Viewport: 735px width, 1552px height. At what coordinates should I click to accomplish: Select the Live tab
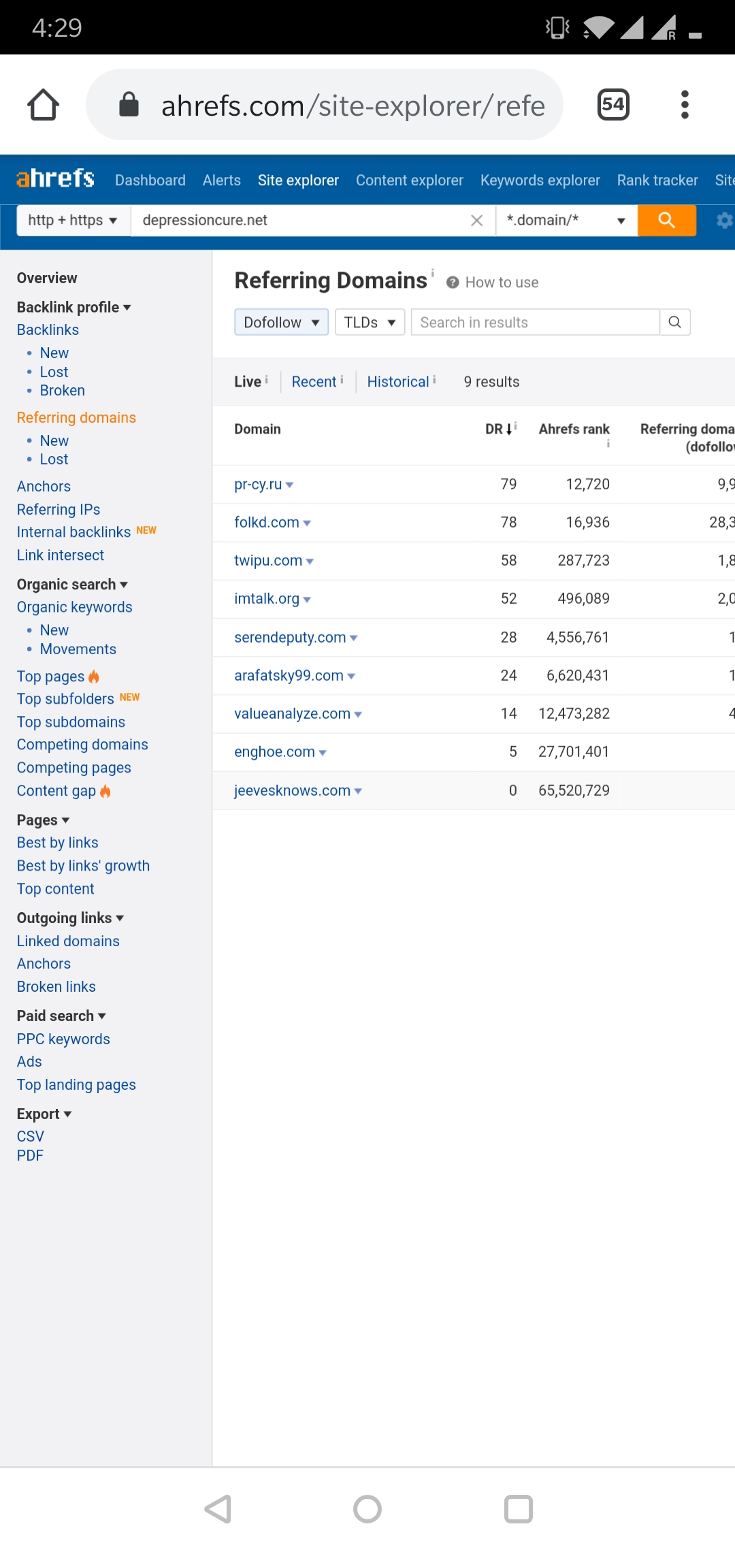pos(248,382)
